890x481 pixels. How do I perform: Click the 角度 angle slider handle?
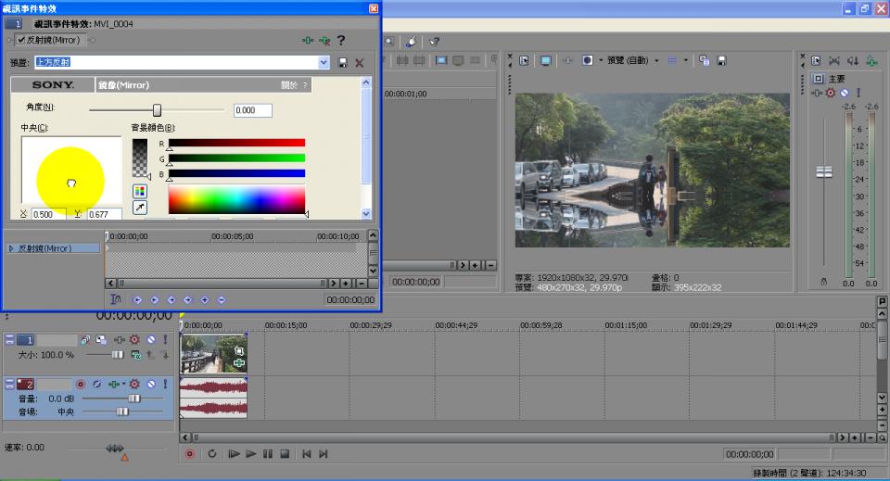pos(157,110)
